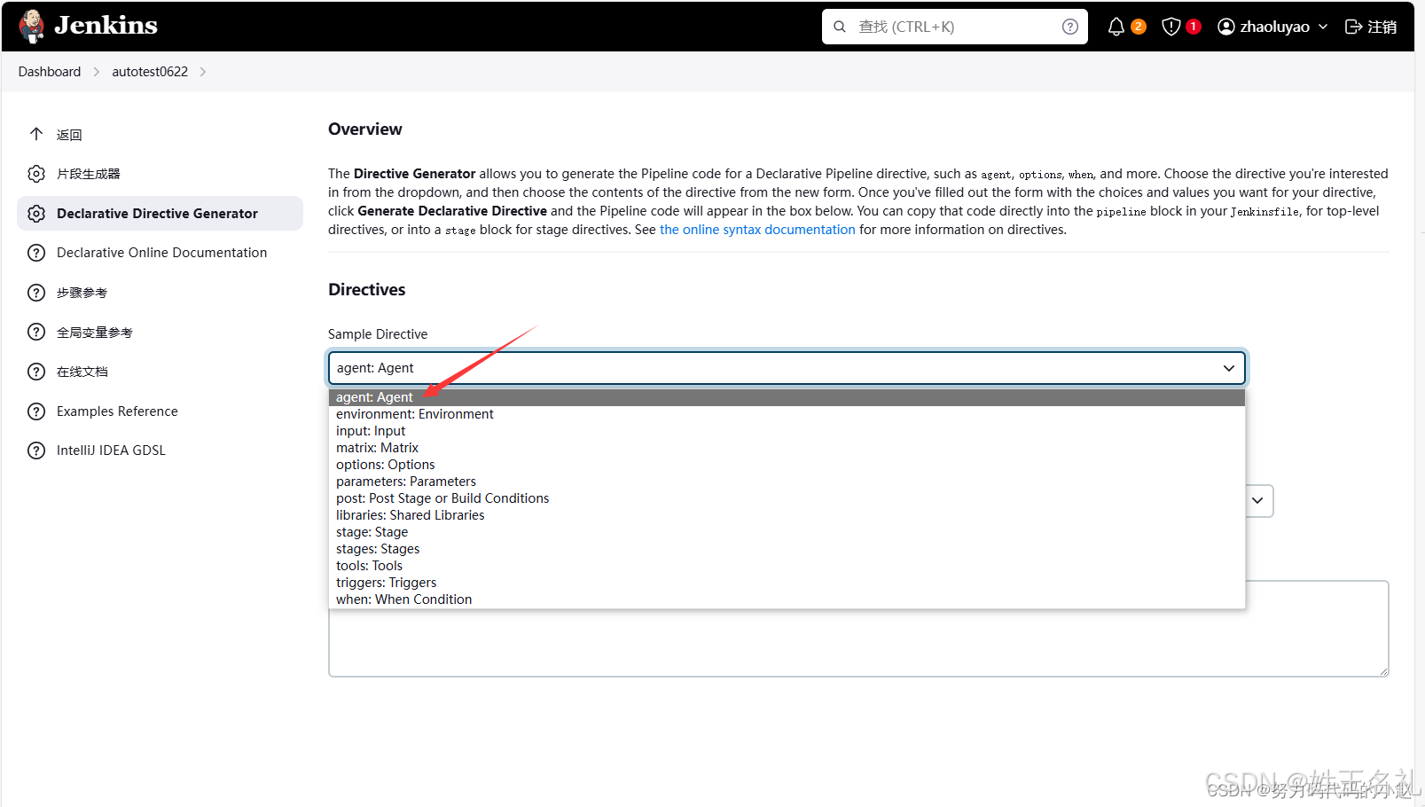
Task: Expand the chevron after autotest0622 breadcrumb
Action: click(203, 72)
